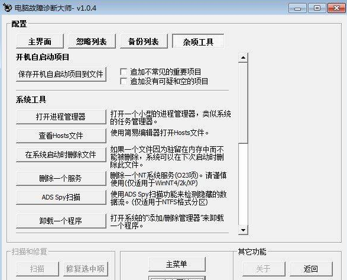347x280 pixels.
Task: Click the app icon in title bar
Action: tap(7, 8)
